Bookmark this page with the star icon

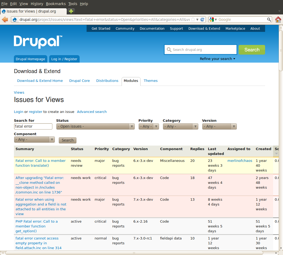click(193, 20)
